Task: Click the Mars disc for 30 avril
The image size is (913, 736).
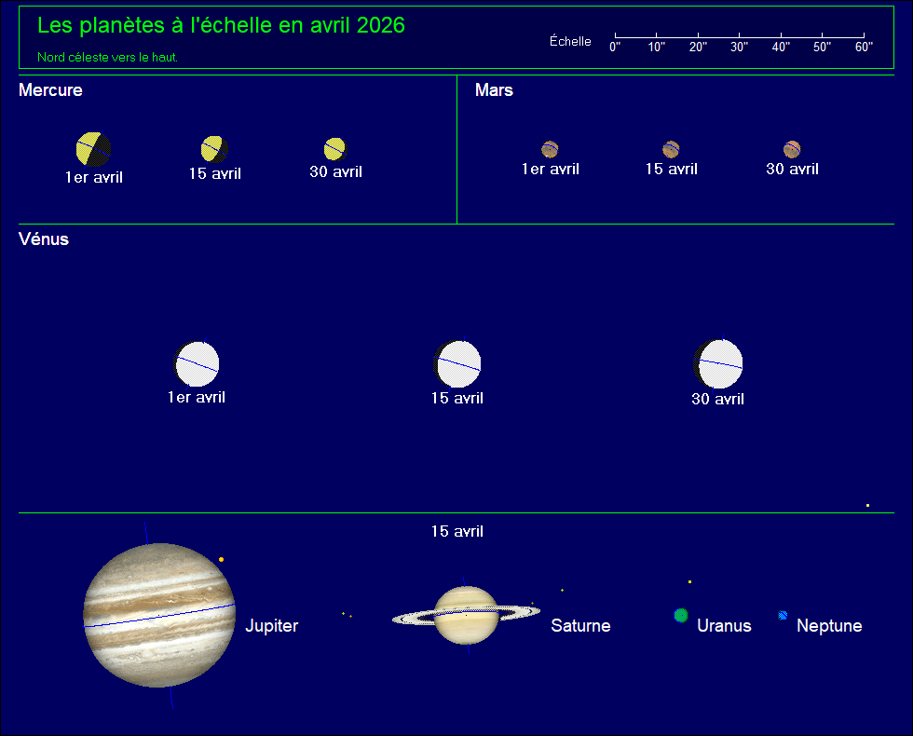Action: 792,149
